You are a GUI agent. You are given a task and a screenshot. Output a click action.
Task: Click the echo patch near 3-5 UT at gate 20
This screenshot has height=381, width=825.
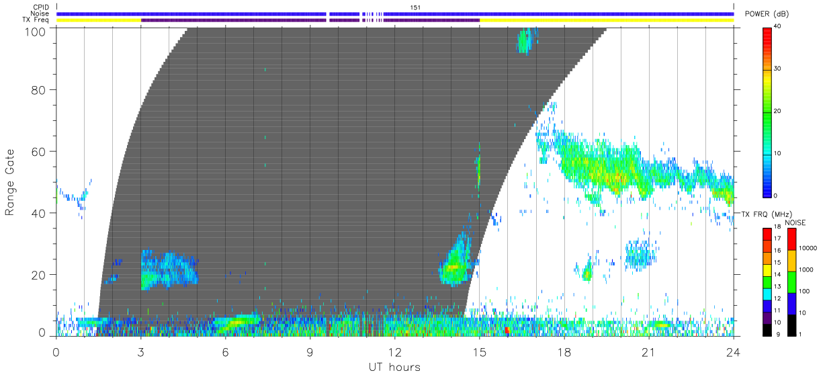tap(168, 270)
